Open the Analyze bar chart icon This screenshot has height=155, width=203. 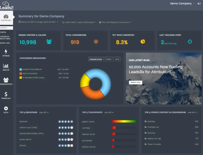(x=6, y=66)
